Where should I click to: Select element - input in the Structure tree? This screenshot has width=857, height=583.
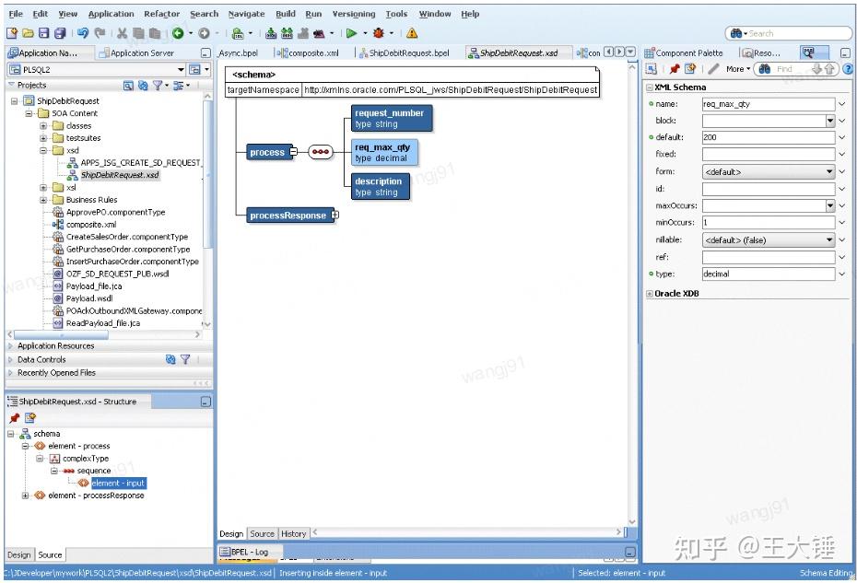tap(118, 483)
